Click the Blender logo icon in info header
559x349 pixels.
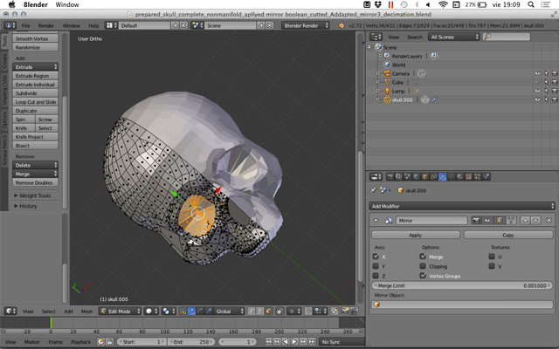342,25
